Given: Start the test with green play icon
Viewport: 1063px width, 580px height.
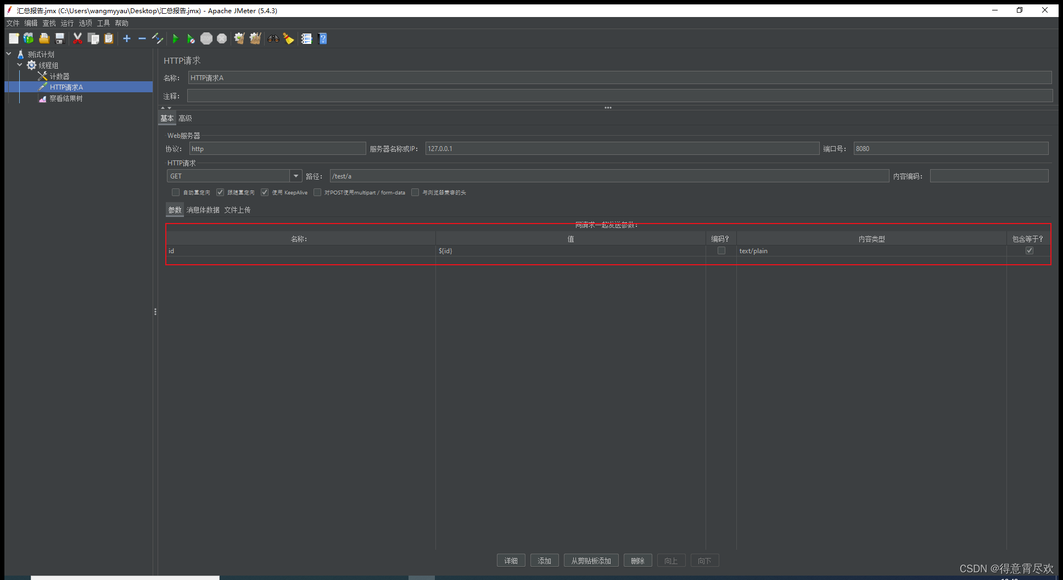Looking at the screenshot, I should pos(176,38).
